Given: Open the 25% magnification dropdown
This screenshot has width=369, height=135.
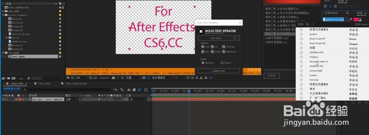Looking at the screenshot, I should [x=81, y=77].
